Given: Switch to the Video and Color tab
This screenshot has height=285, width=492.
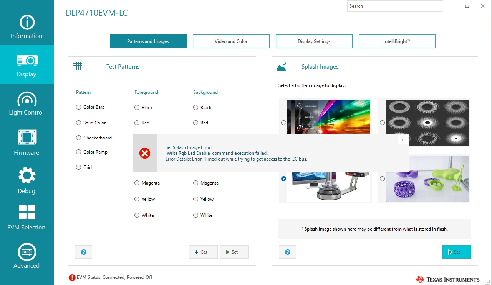Looking at the screenshot, I should click(231, 41).
